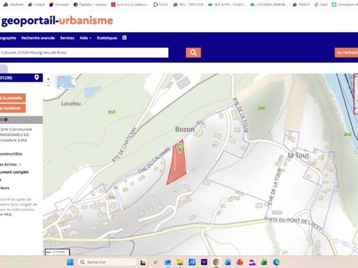Viewport: 358px width, 268px height.
Task: Open the RSS feed icon in navigation bar
Action: coord(124,38)
